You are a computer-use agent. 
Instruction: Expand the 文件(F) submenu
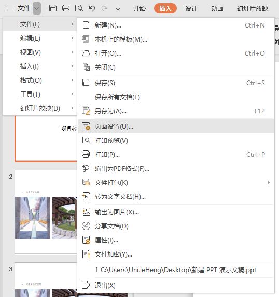pos(40,24)
